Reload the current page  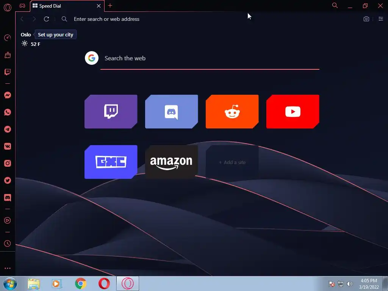point(46,19)
